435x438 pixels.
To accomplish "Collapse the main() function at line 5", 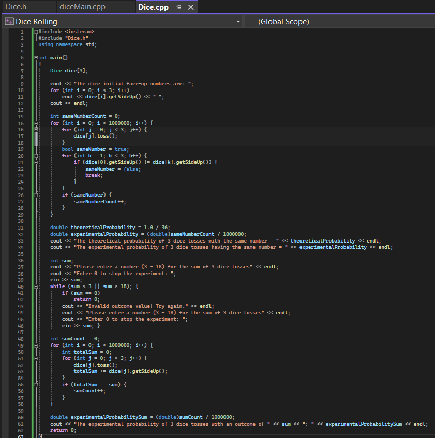I will 36,58.
